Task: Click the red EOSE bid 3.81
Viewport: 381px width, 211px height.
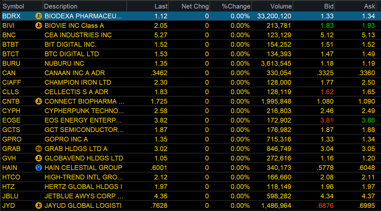Action: (327, 120)
